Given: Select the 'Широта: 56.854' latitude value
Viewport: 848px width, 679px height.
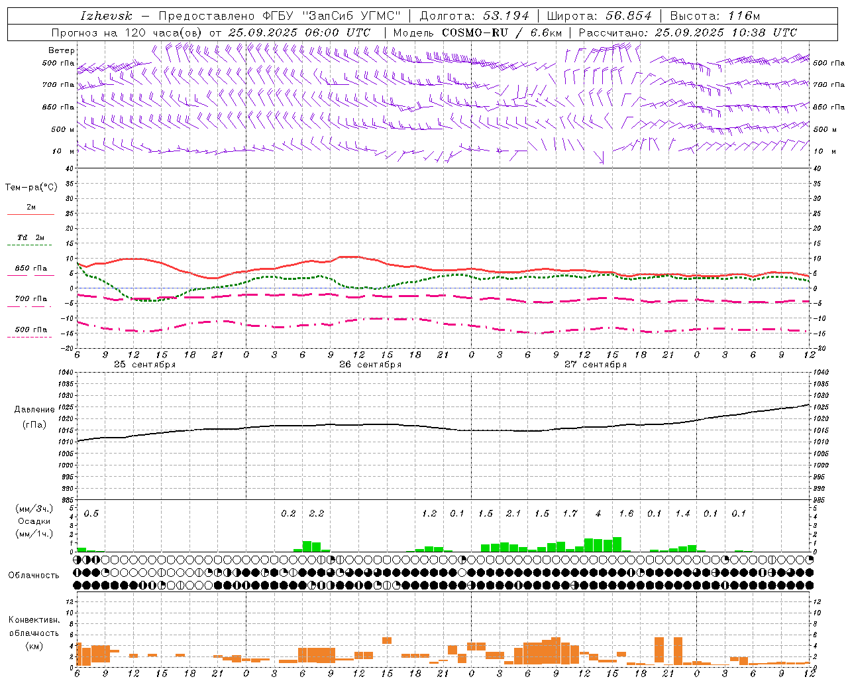Looking at the screenshot, I should pos(599,16).
